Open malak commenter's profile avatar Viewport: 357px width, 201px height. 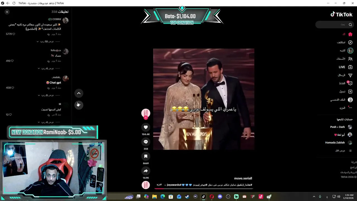(66, 78)
